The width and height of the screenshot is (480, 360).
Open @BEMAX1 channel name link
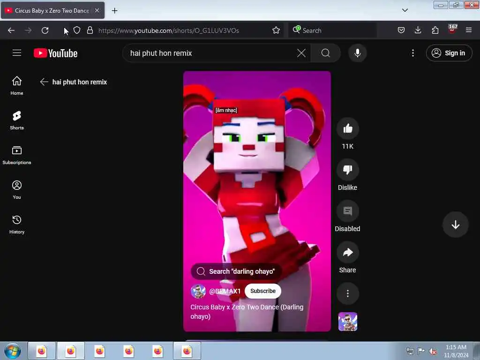[x=225, y=291]
